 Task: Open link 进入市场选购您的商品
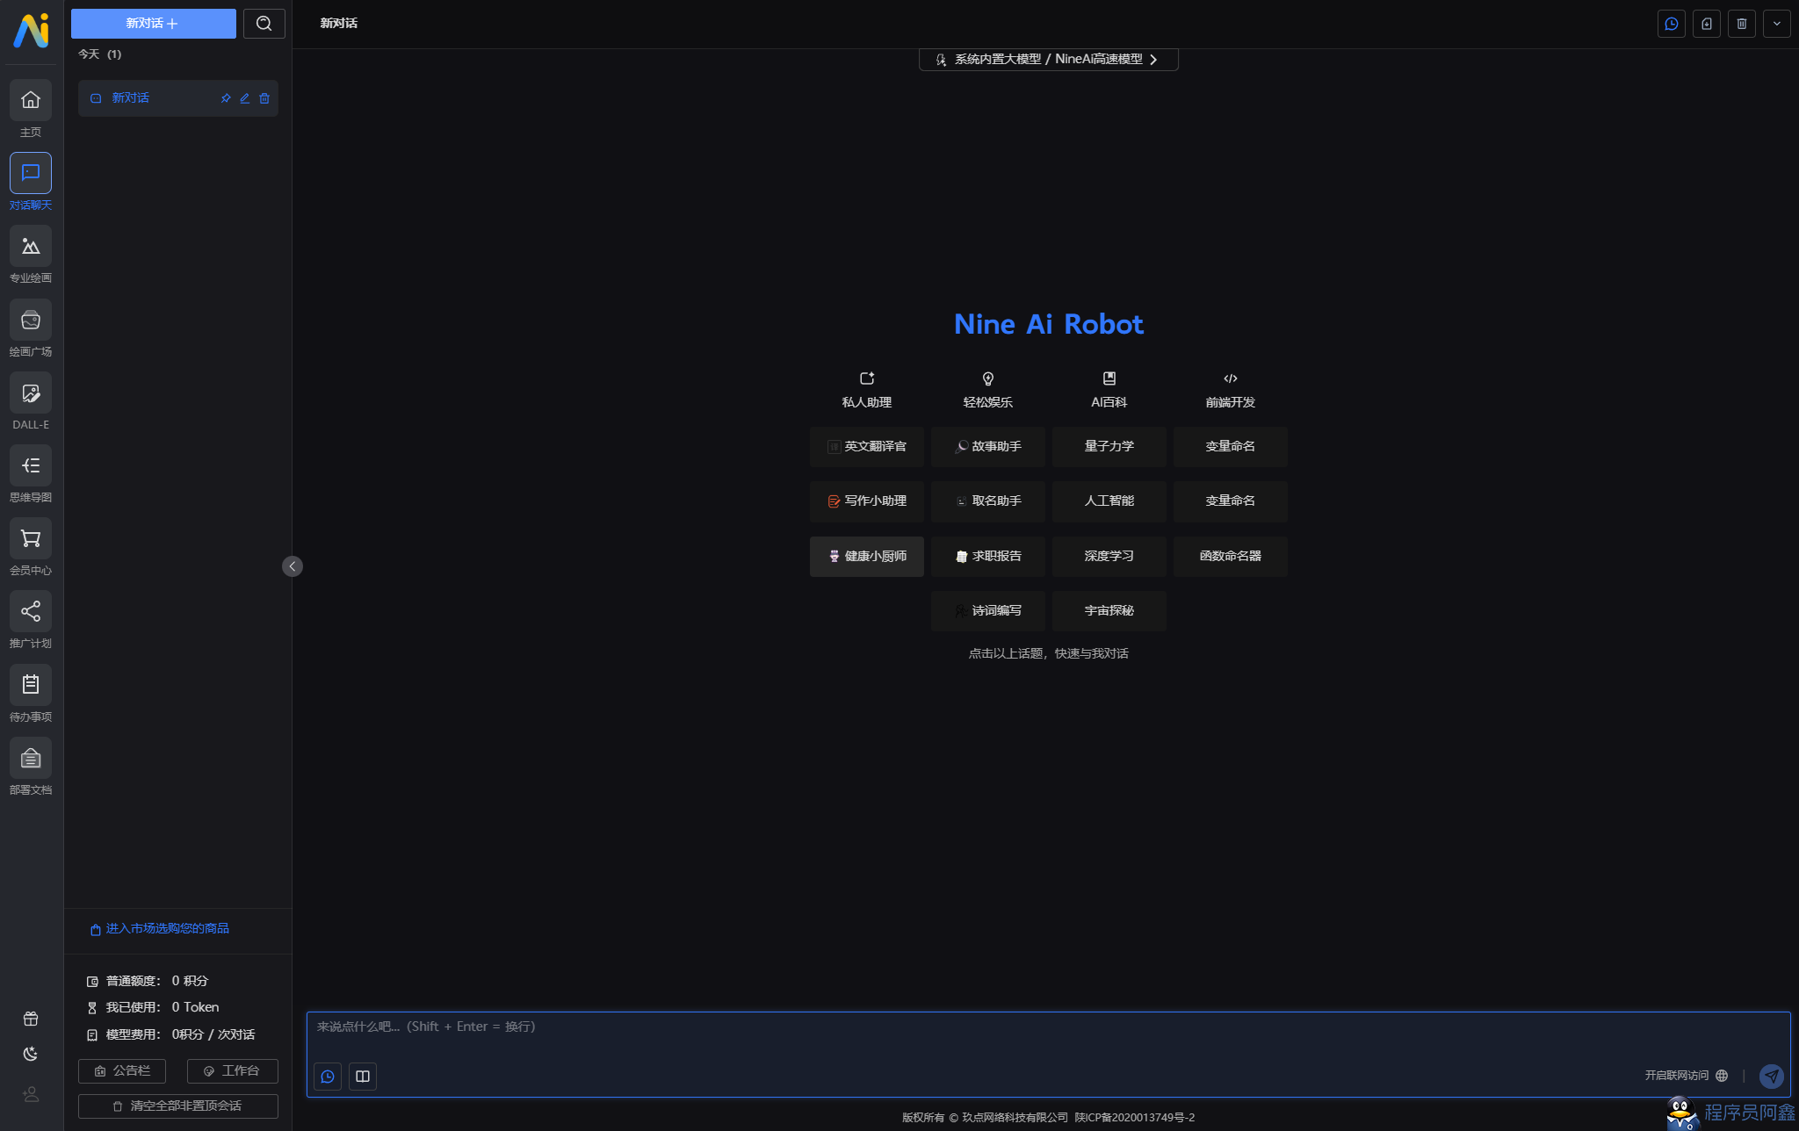(167, 929)
